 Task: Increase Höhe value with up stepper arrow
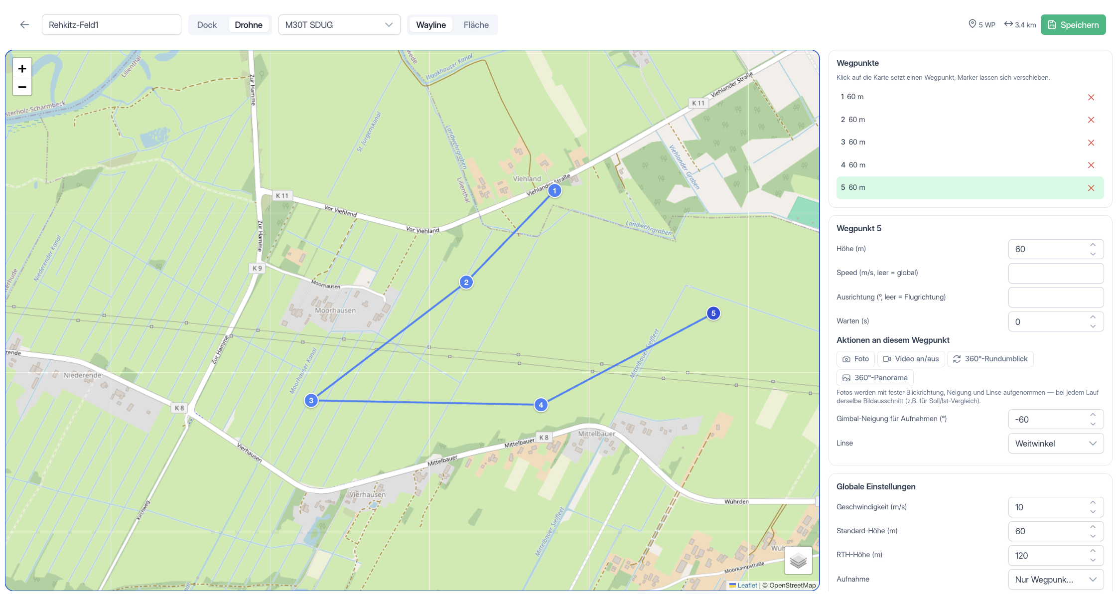(x=1093, y=245)
